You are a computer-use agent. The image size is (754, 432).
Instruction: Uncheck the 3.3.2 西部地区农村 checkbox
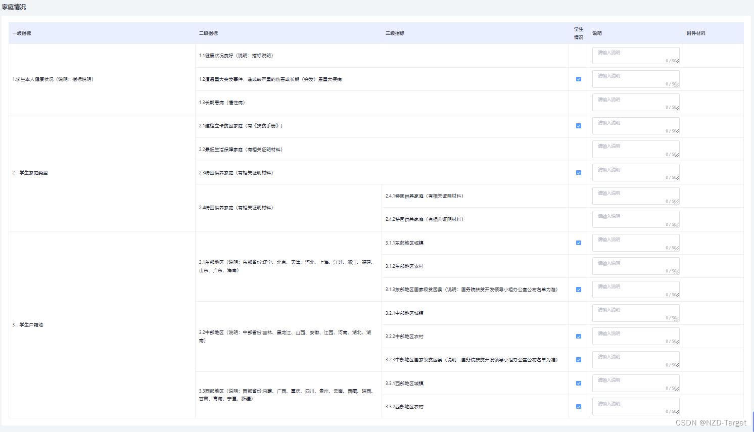[x=579, y=406]
